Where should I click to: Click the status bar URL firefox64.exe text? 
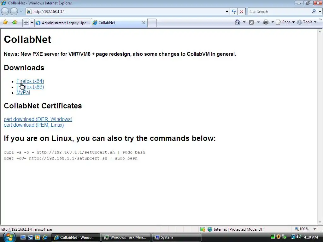pyautogui.click(x=26, y=229)
